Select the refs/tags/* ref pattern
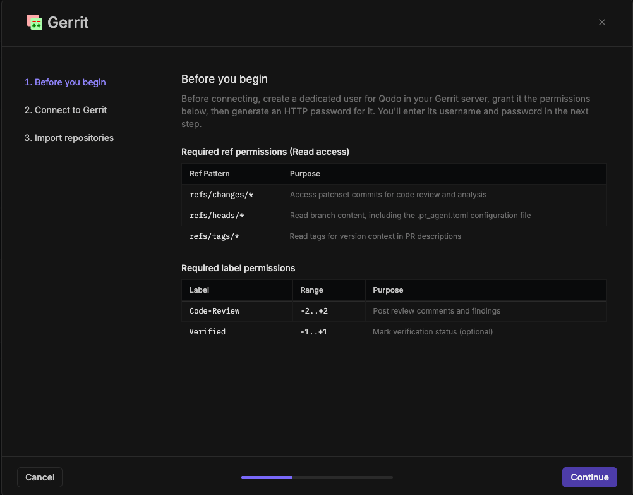Screen dimensions: 633x495 [x=214, y=236]
